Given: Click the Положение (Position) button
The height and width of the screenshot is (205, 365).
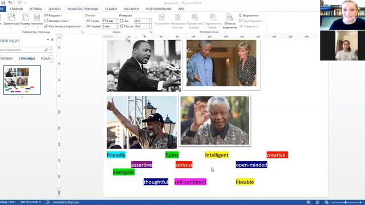Looking at the screenshot, I should [162, 20].
